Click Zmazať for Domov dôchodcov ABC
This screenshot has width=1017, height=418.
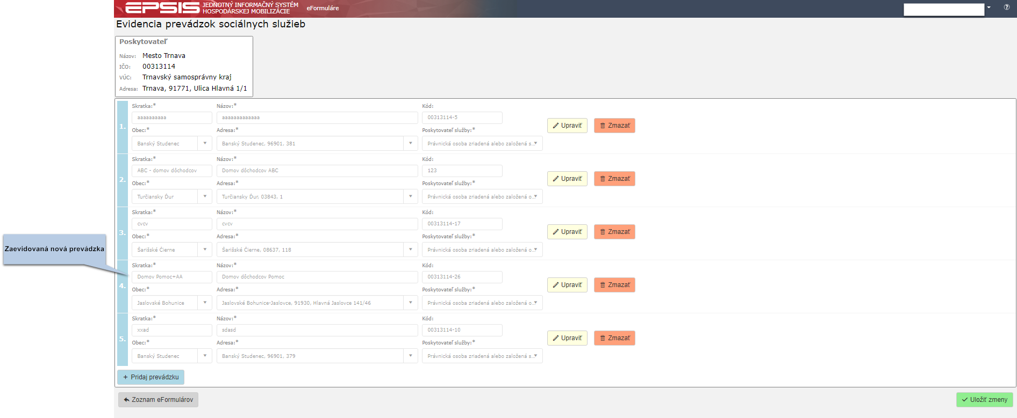pyautogui.click(x=614, y=179)
